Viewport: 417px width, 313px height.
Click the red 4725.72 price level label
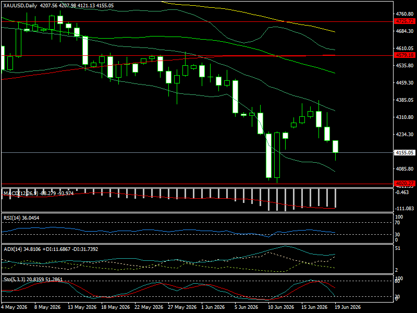[x=404, y=21]
